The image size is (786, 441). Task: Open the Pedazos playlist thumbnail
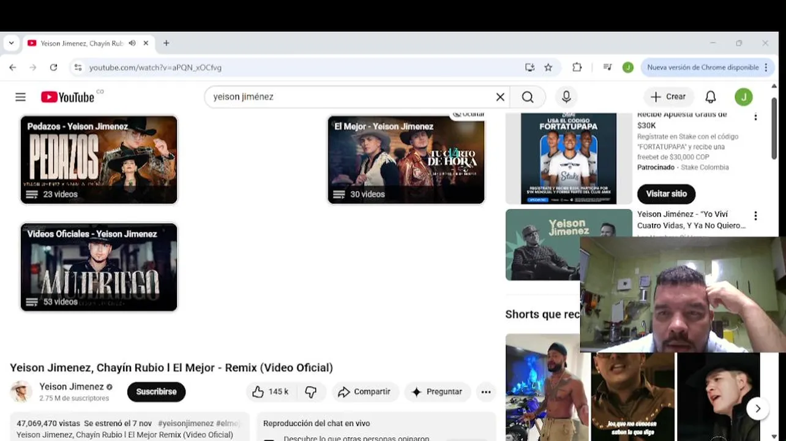click(x=99, y=160)
